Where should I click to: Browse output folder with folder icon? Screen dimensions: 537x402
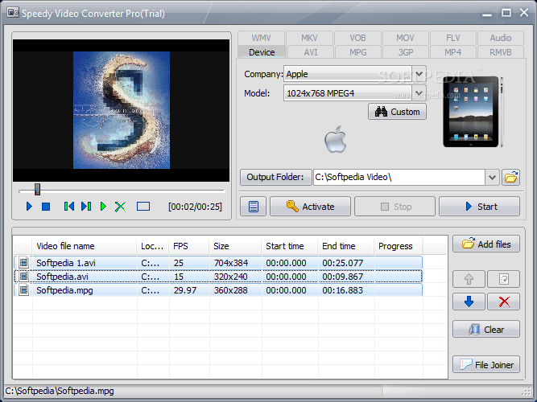click(x=511, y=177)
